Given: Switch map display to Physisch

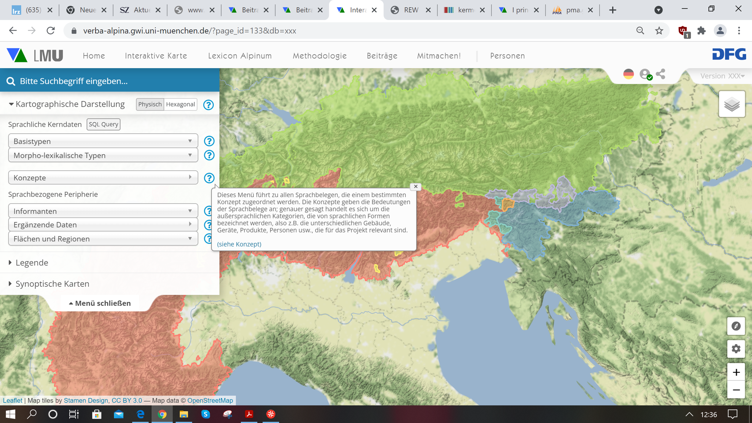Looking at the screenshot, I should click(150, 104).
